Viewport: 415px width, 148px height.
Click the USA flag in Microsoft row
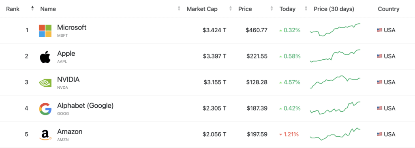(379, 30)
